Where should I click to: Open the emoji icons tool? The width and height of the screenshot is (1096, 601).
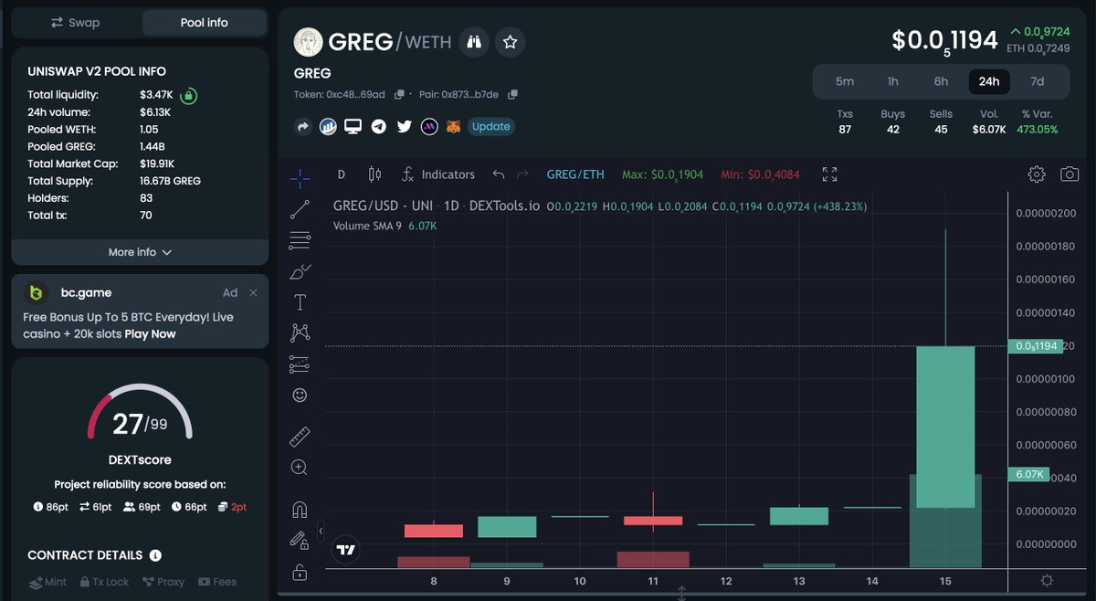coord(300,395)
